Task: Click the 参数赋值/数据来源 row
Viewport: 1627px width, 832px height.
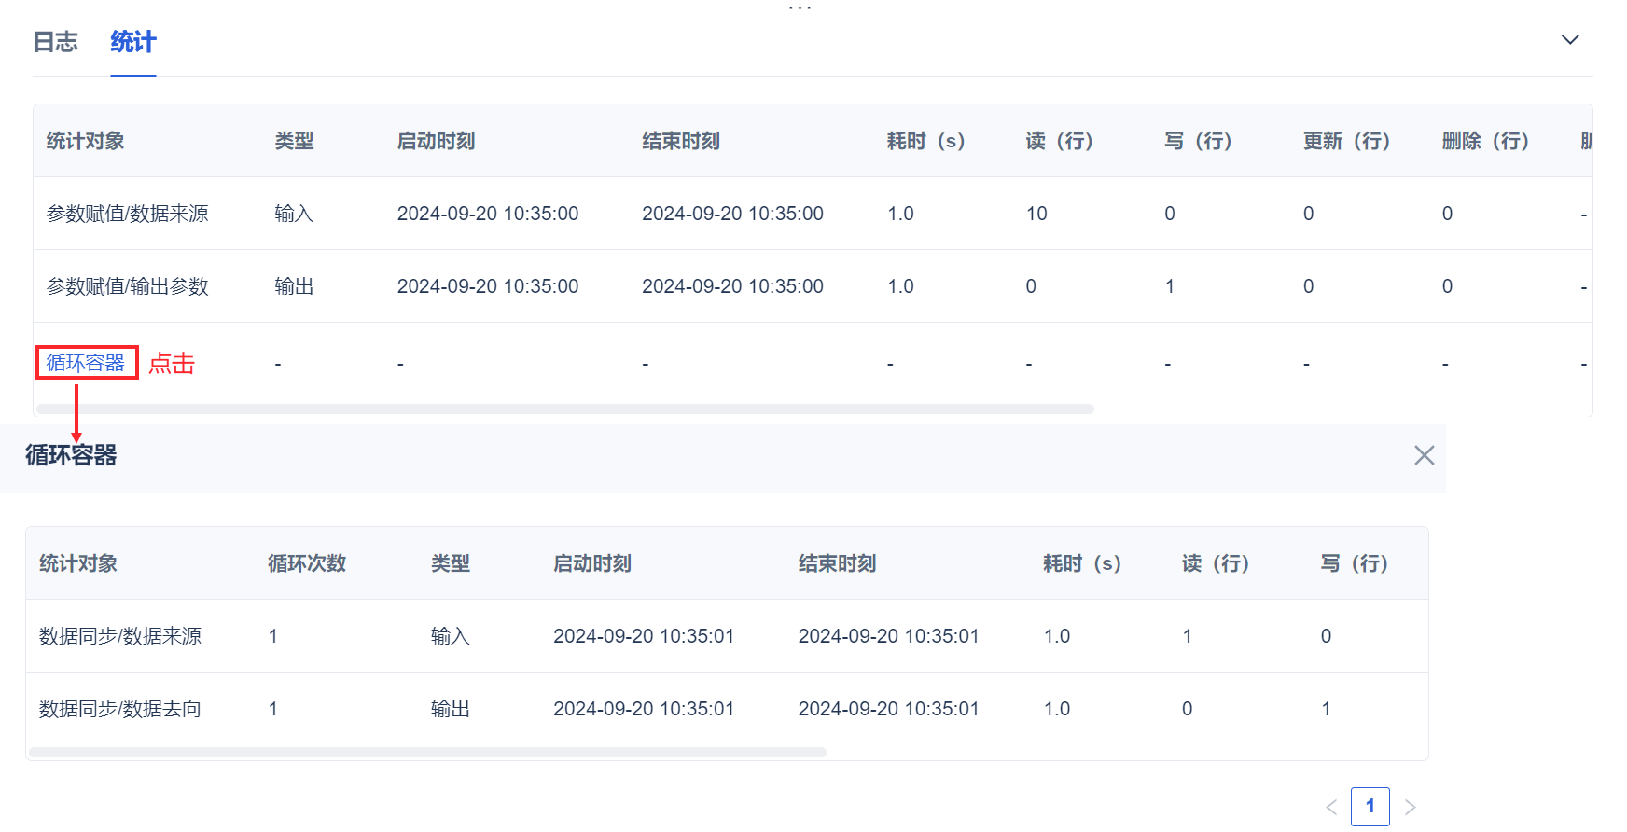Action: (128, 214)
